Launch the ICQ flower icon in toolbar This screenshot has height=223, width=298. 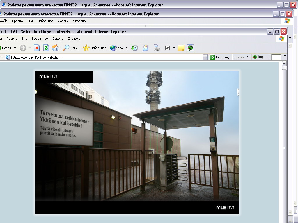coord(190,48)
